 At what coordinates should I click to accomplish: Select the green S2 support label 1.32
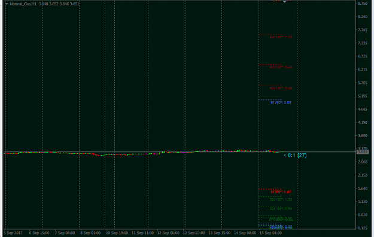[281, 199]
